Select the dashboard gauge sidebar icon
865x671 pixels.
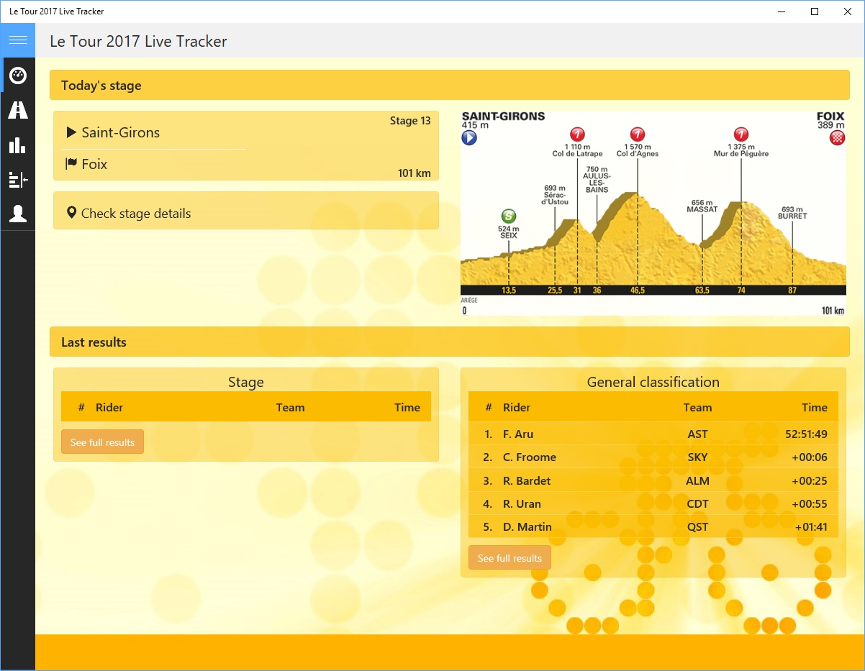pyautogui.click(x=17, y=75)
